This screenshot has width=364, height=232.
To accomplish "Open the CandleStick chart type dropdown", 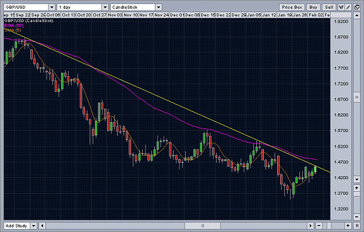I will (x=158, y=7).
